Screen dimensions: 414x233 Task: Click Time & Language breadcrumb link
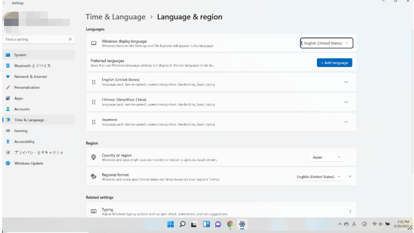click(x=115, y=17)
